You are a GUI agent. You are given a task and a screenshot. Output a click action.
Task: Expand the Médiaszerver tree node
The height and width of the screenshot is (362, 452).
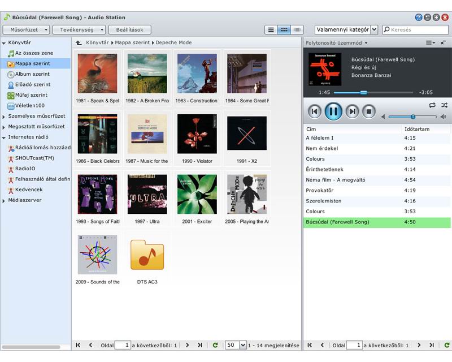tap(4, 200)
